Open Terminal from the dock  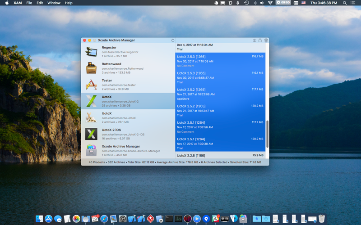169,219
